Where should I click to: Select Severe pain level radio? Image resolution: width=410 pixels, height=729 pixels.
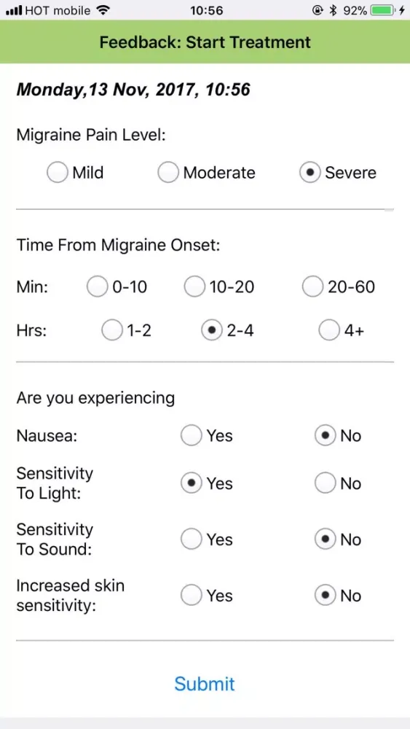click(310, 173)
